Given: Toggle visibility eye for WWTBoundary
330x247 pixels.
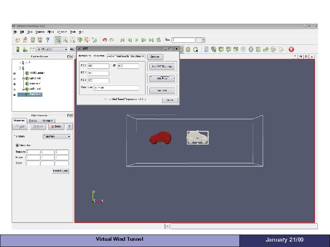Looking at the screenshot, I should (15, 73).
